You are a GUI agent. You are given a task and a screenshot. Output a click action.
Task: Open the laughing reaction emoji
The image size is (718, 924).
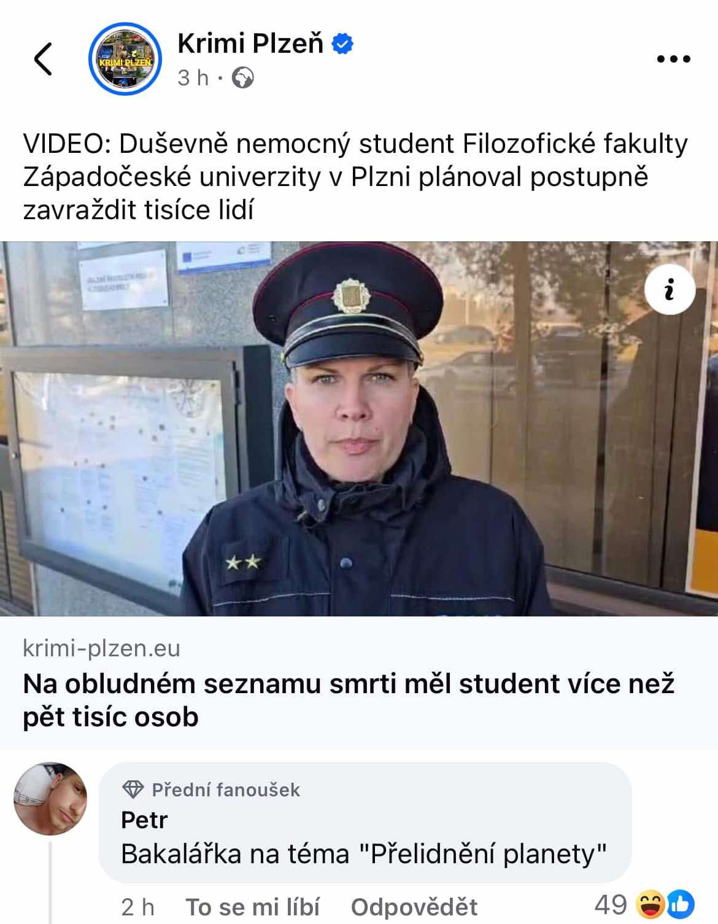650,904
